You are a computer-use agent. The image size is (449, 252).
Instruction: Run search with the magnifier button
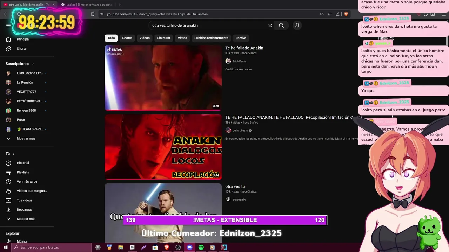pos(281,25)
